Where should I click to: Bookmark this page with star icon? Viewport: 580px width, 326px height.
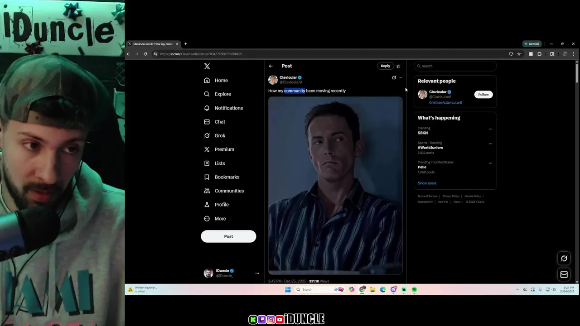519,54
